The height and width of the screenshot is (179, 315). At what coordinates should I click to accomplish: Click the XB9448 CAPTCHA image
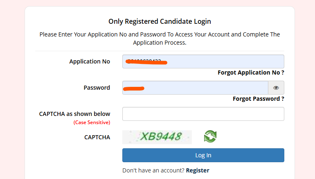tap(157, 137)
